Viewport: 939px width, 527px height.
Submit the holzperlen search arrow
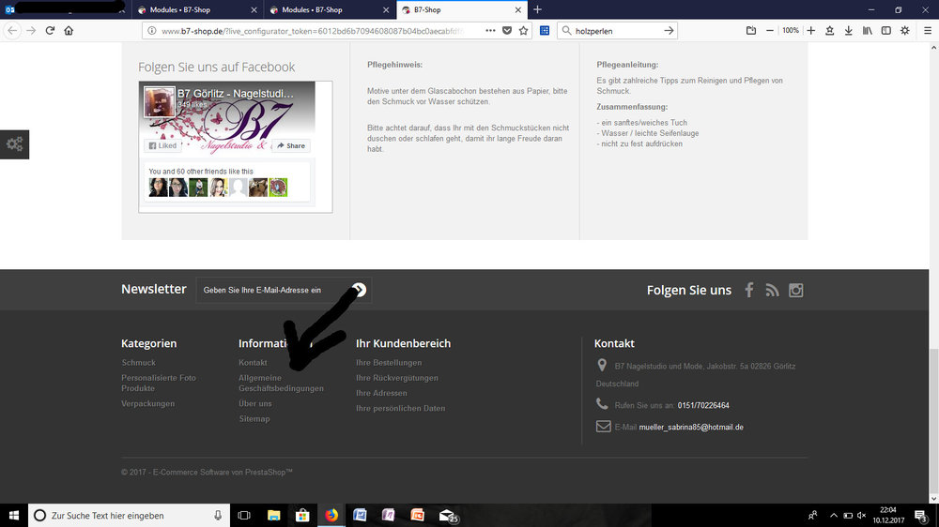[x=669, y=31]
